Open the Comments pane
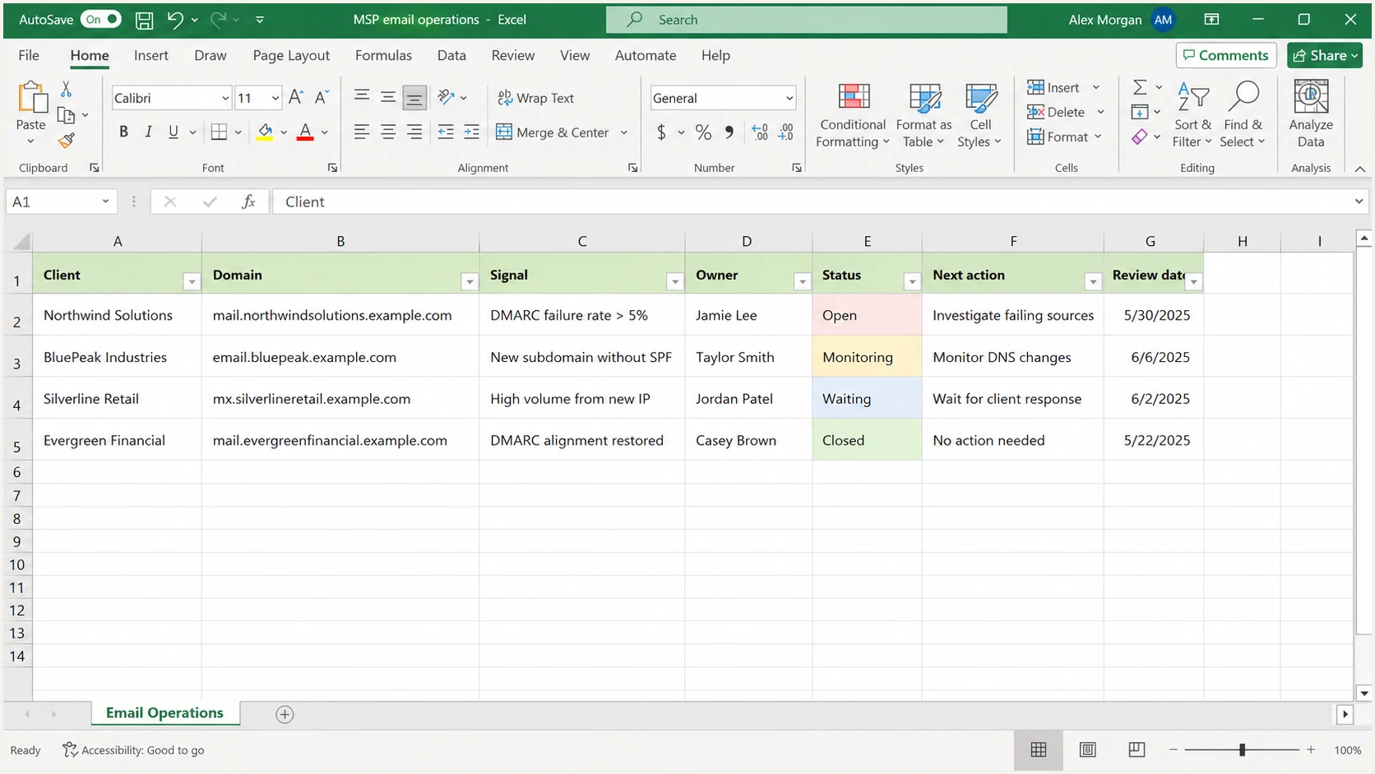Screen dimensions: 1375x774 (x=1226, y=55)
